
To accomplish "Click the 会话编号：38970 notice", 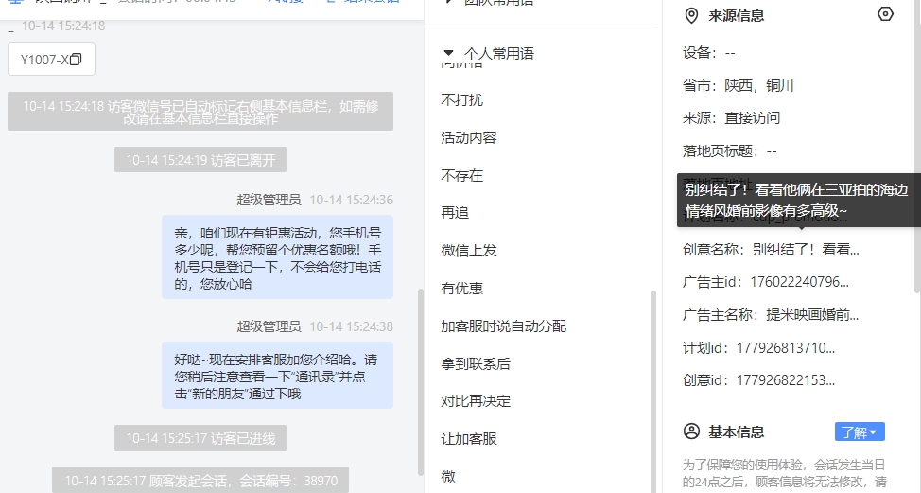I will point(200,480).
